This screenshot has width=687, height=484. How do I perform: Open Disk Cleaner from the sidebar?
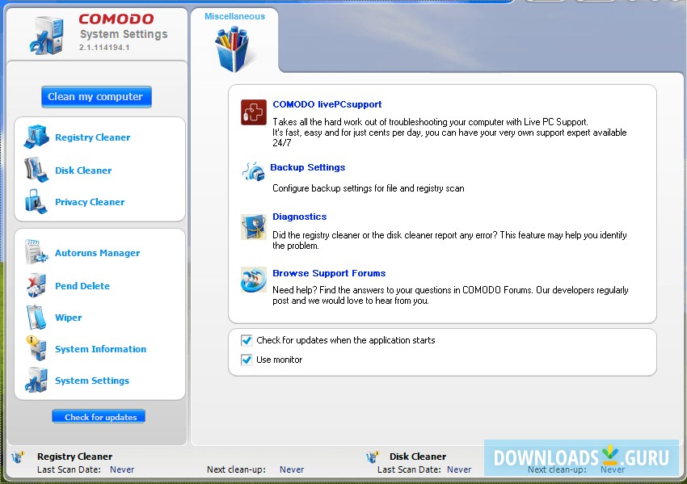(x=83, y=170)
